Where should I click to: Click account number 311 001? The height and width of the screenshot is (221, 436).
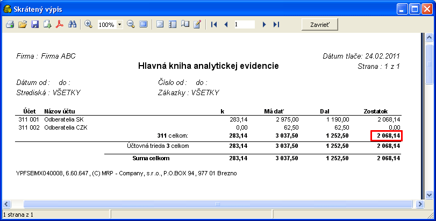(x=29, y=119)
